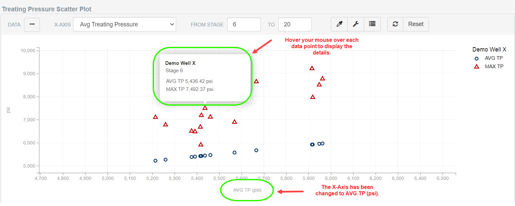Select the Stage 6 MAX TP triangle under tooltip
515x206 pixels.
[x=205, y=108]
